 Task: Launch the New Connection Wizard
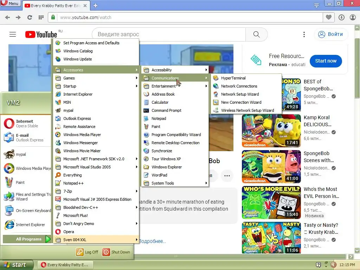(x=246, y=102)
